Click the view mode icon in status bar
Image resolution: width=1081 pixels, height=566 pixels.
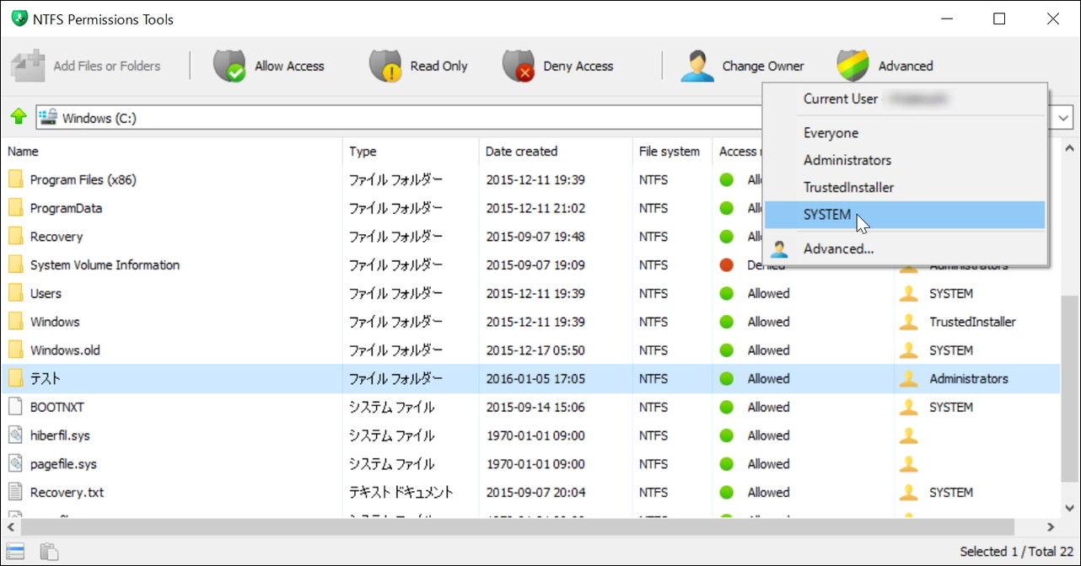pyautogui.click(x=16, y=552)
